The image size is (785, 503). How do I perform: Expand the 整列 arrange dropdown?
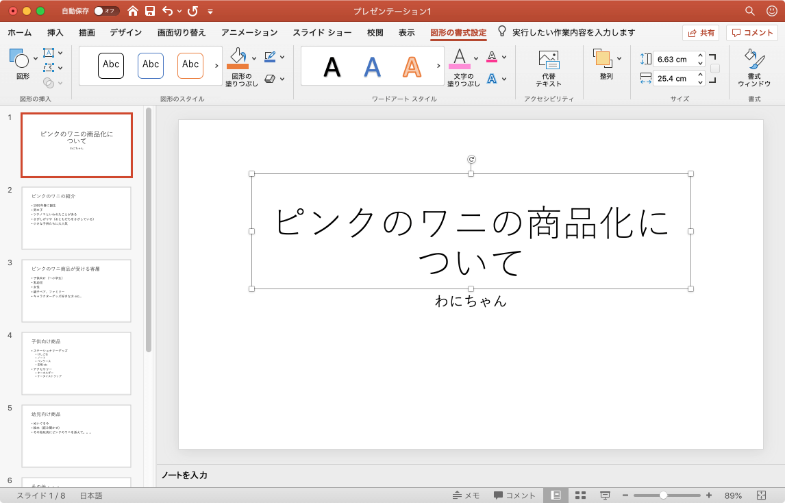(x=619, y=58)
